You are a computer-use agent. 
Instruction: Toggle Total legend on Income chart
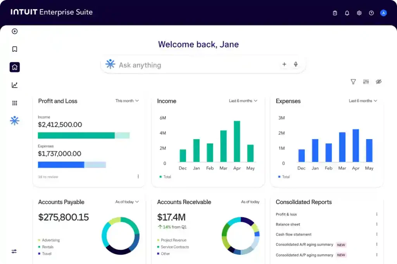(x=165, y=177)
